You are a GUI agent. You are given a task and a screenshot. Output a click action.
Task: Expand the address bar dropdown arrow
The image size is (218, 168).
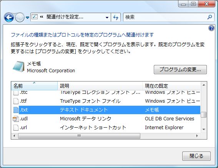(107, 18)
